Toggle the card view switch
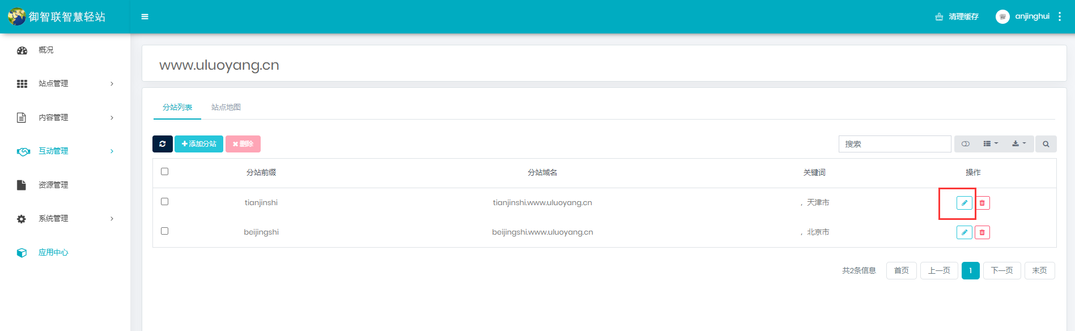This screenshot has height=331, width=1075. [x=966, y=144]
